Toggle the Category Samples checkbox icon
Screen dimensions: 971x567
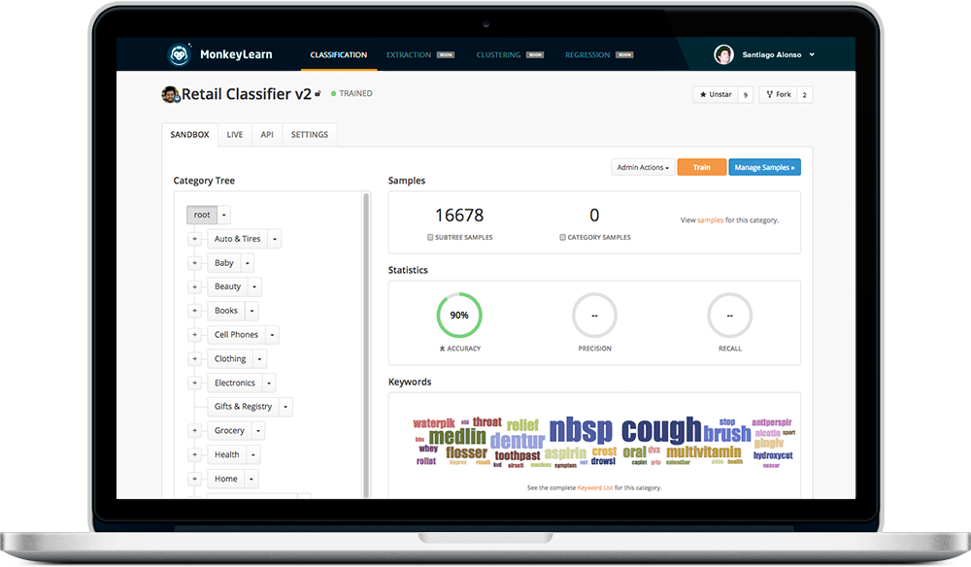(562, 237)
